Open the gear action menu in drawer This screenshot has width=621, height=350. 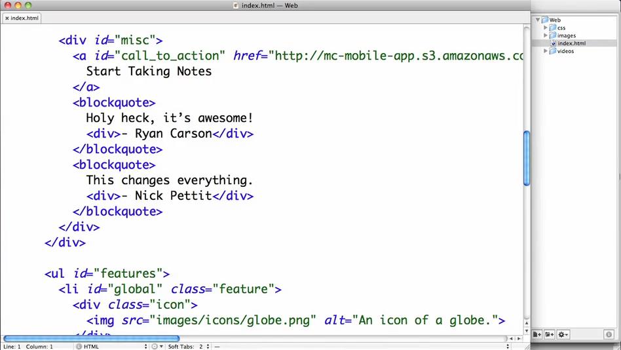(563, 334)
